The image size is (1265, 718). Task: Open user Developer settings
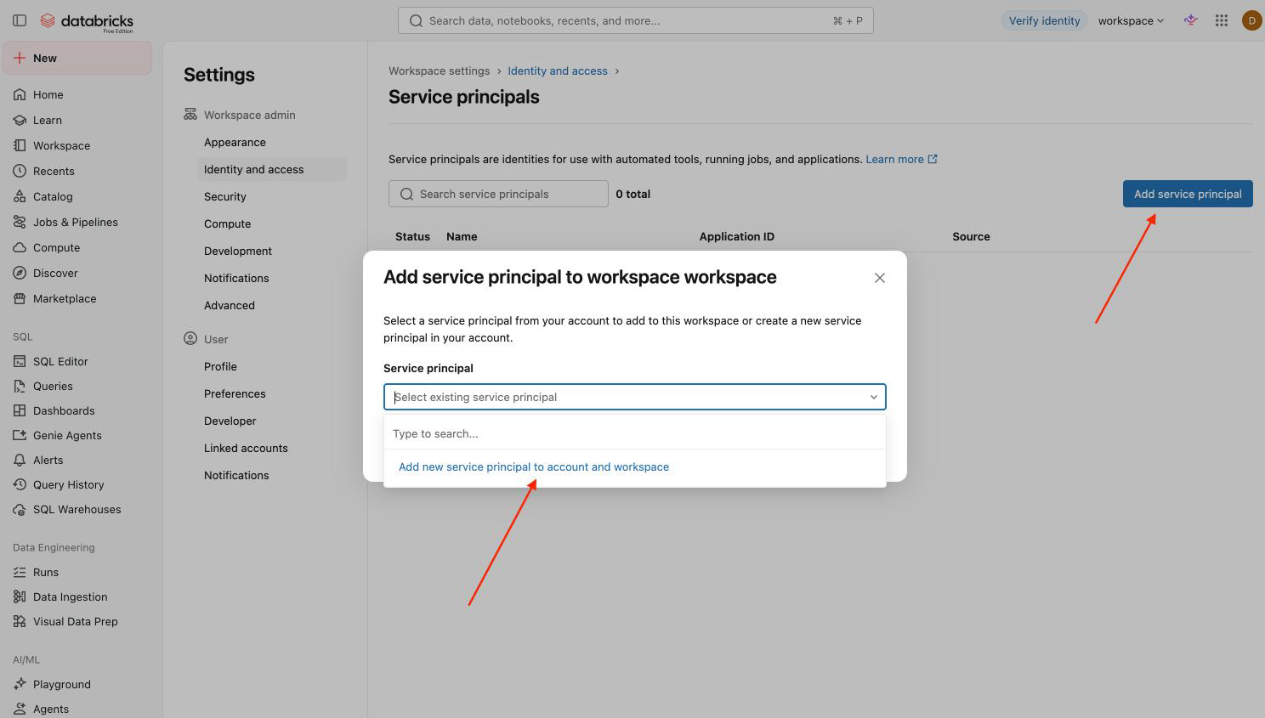click(230, 421)
